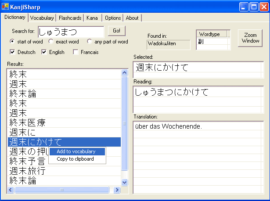This screenshot has width=270, height=201.
Task: Click the Found in WadokuJiten field
Action: point(169,45)
